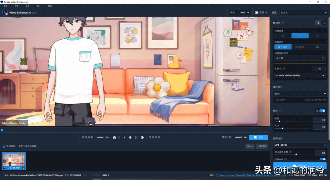Open the MP4 - H.264 format dropdown
330x180 pixels.
(x=300, y=145)
